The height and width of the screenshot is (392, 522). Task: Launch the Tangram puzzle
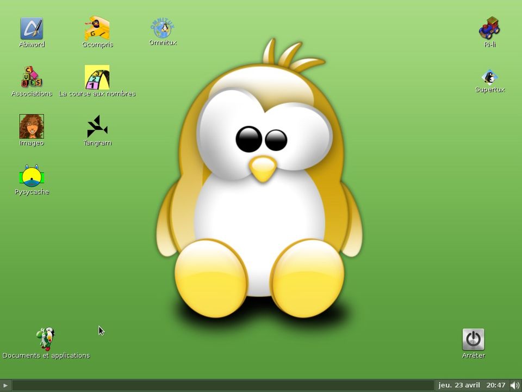coord(97,126)
